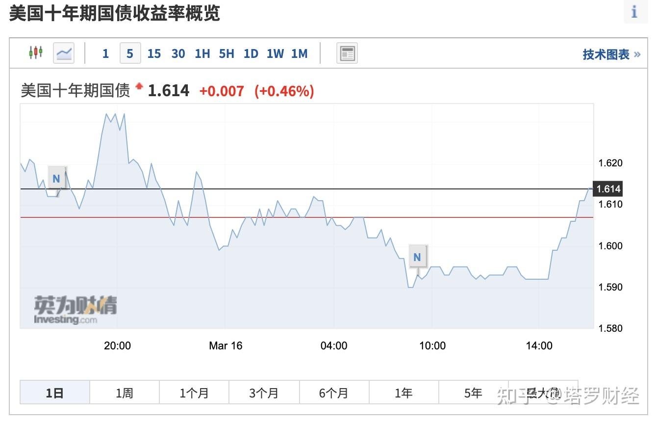Select the 5 minute interval

point(130,53)
